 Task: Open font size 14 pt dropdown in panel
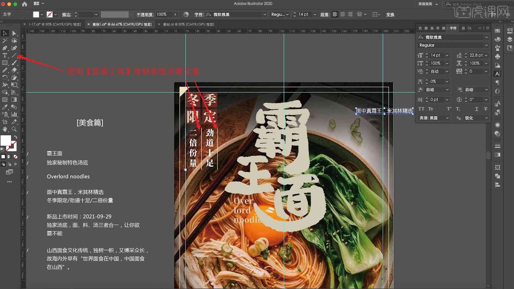[x=447, y=55]
